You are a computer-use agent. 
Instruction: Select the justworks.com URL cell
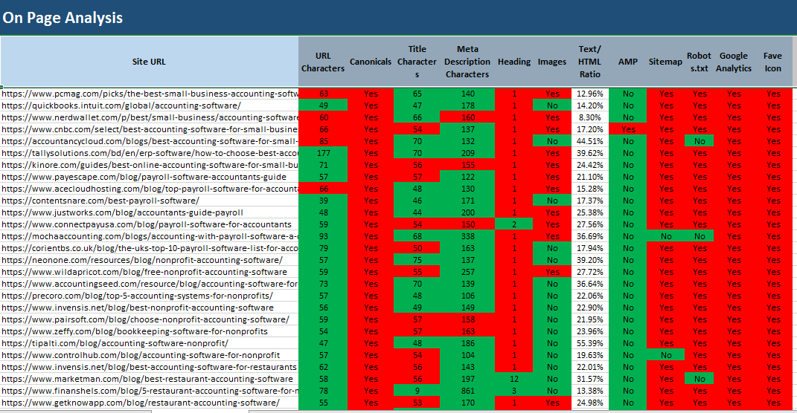pos(150,212)
